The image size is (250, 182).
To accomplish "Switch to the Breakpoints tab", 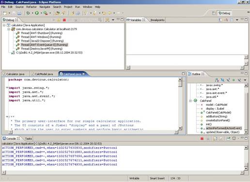I will click(157, 20).
